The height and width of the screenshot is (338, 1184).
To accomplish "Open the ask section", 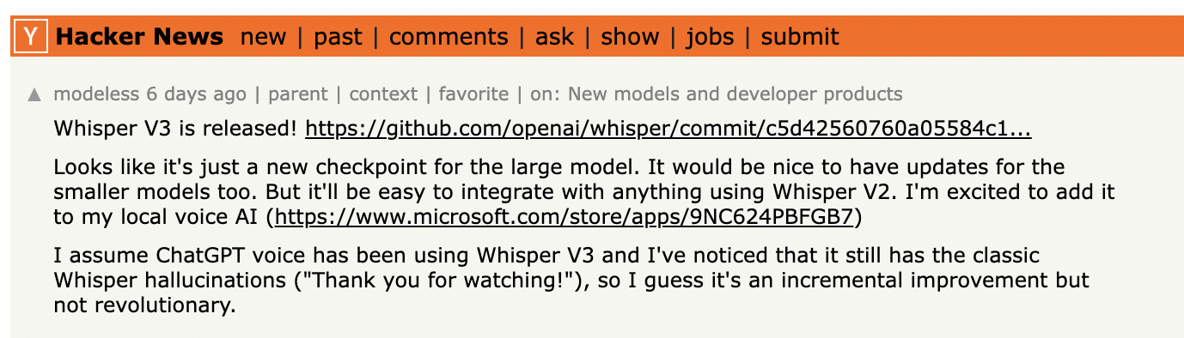I will [x=554, y=37].
